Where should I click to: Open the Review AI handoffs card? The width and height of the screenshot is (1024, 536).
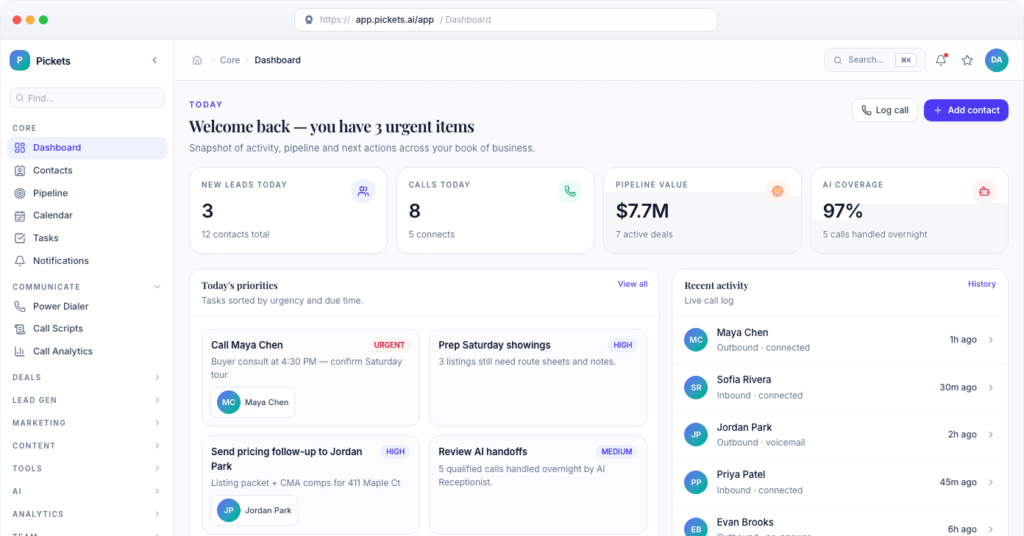[538, 485]
